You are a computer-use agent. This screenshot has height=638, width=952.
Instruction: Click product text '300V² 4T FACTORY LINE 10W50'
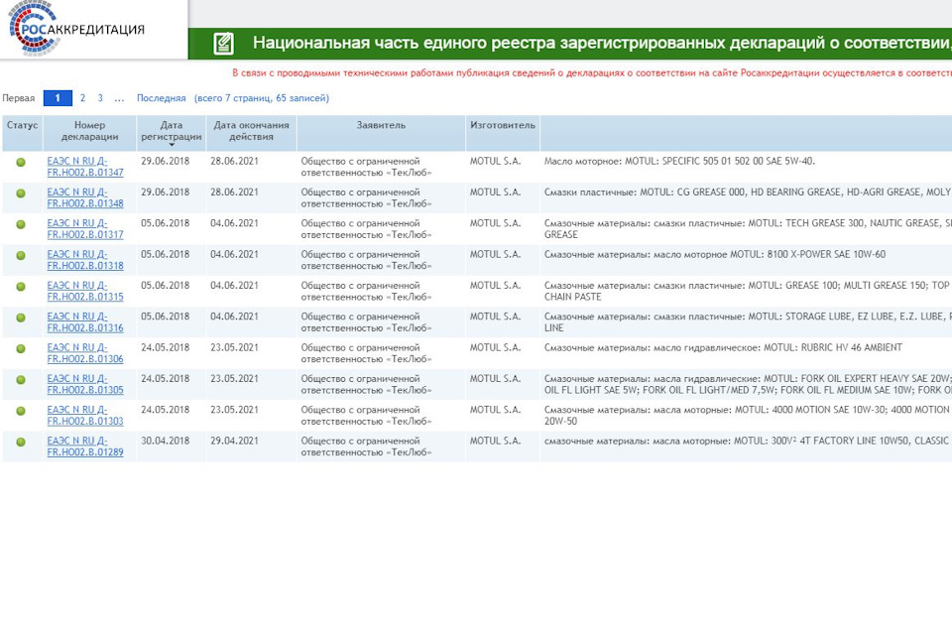click(x=839, y=441)
